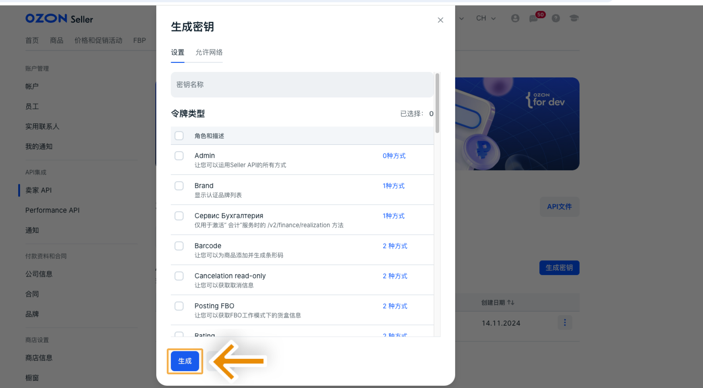Click the background 生成密钥 button

pos(559,268)
